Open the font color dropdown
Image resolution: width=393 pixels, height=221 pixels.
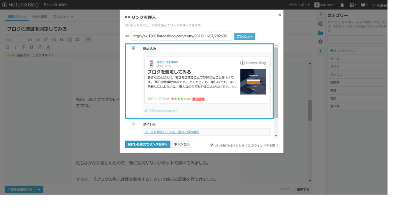(x=49, y=47)
